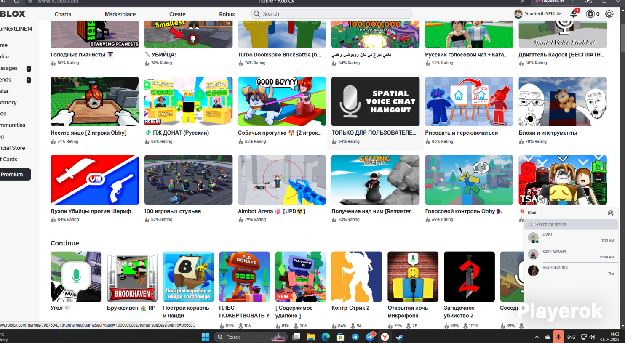Click the magnifier icon in search bar
The image size is (625, 343).
pyautogui.click(x=256, y=14)
